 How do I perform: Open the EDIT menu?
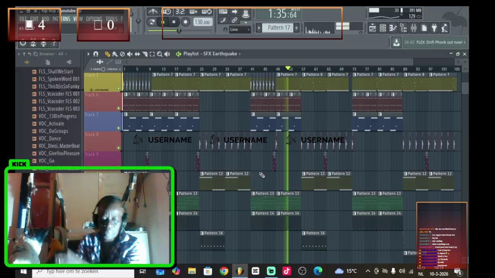(x=34, y=19)
